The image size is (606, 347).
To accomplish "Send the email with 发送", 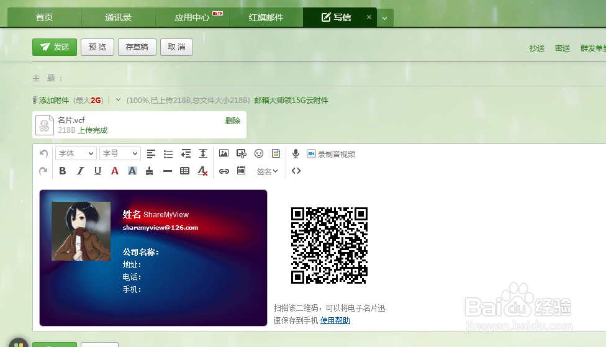I will [55, 47].
